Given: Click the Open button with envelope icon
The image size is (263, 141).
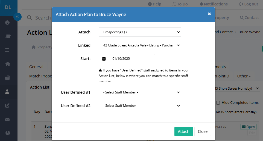Looking at the screenshot, I should pos(249,127).
